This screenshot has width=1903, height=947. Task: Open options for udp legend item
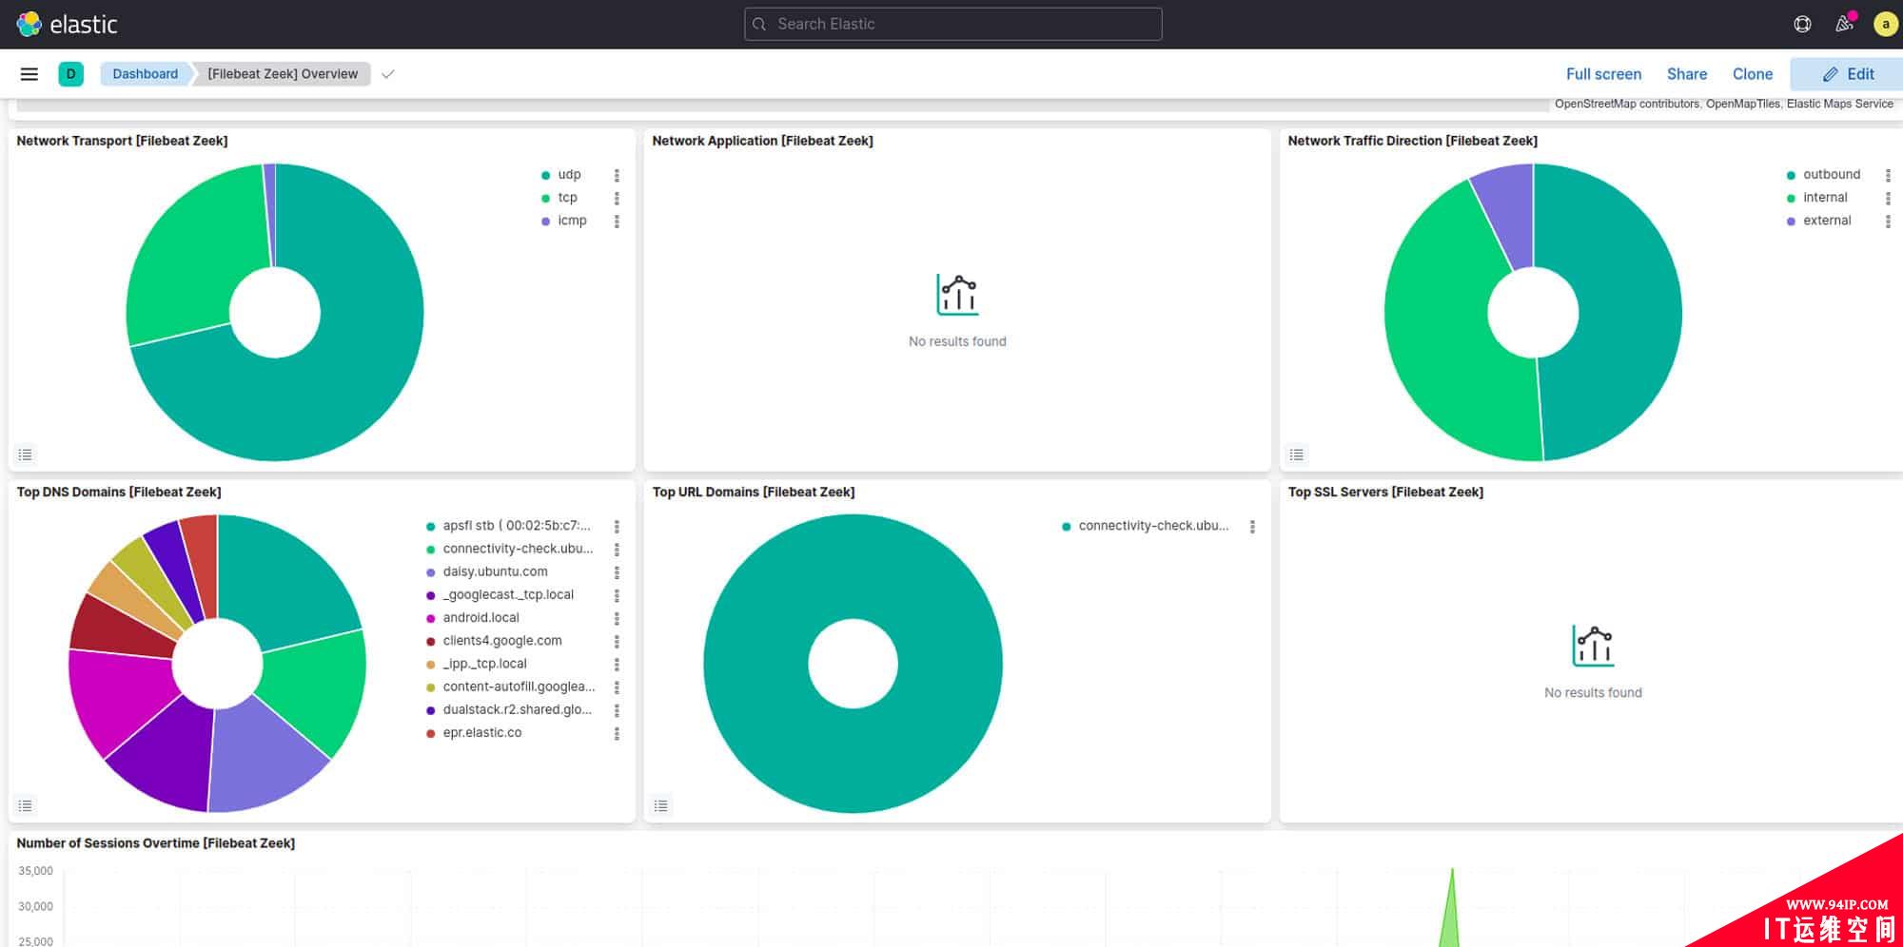[x=617, y=175]
